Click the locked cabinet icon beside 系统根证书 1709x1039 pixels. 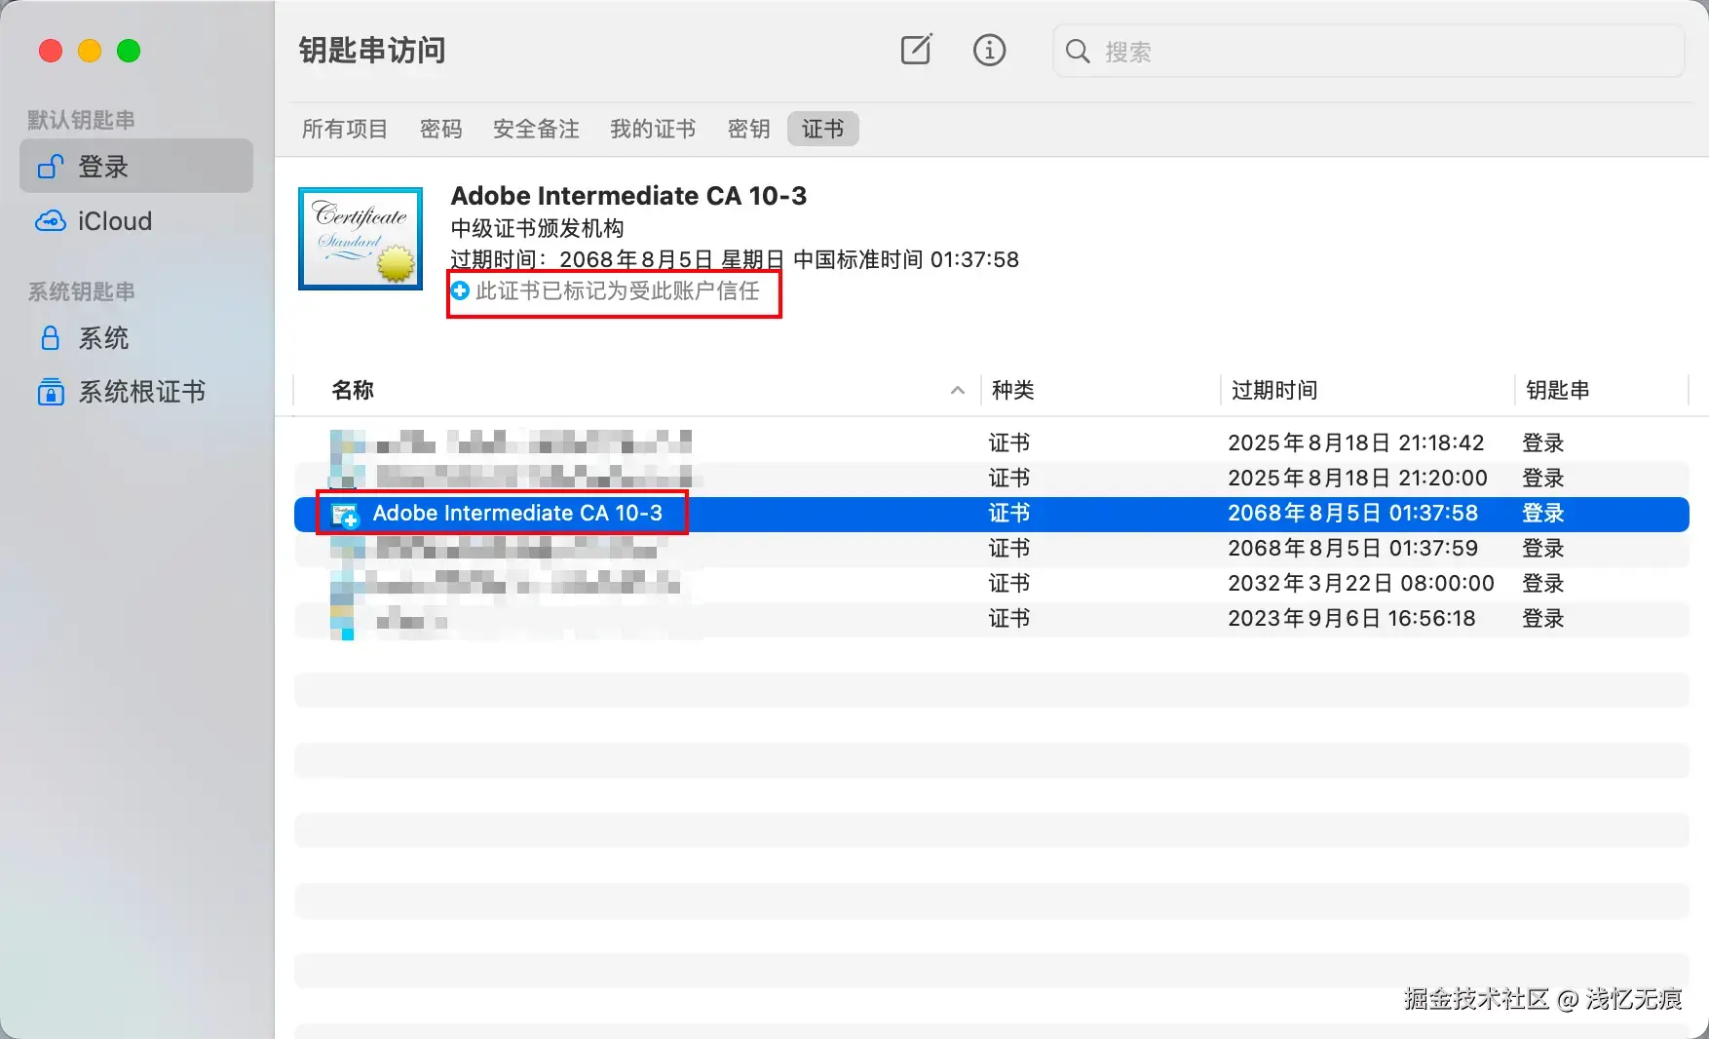coord(51,392)
